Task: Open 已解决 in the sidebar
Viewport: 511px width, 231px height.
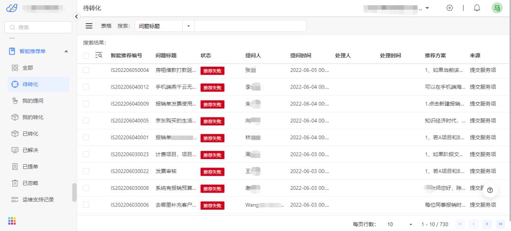Action: coord(38,150)
